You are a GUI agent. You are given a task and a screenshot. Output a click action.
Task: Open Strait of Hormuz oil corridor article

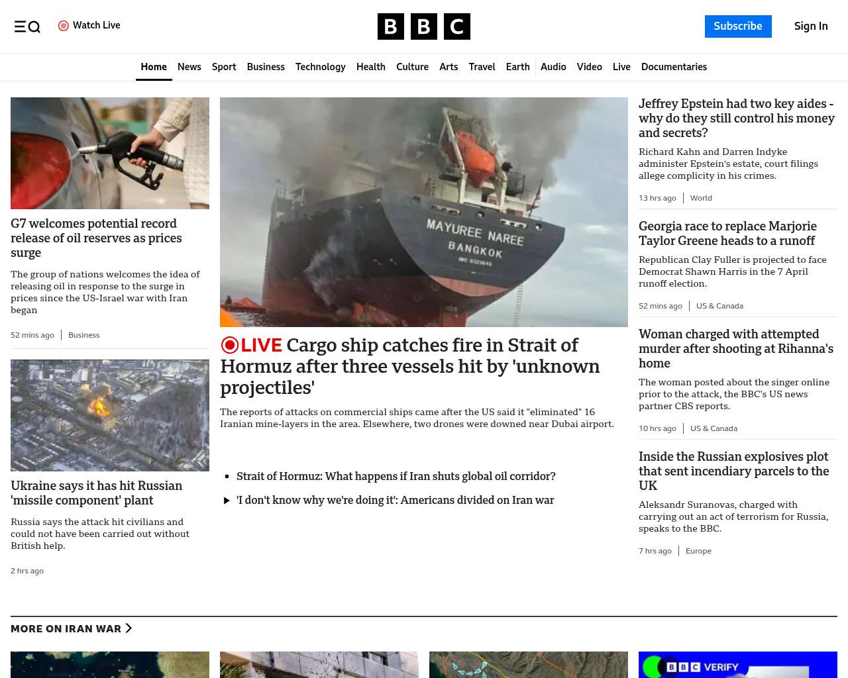tap(396, 476)
